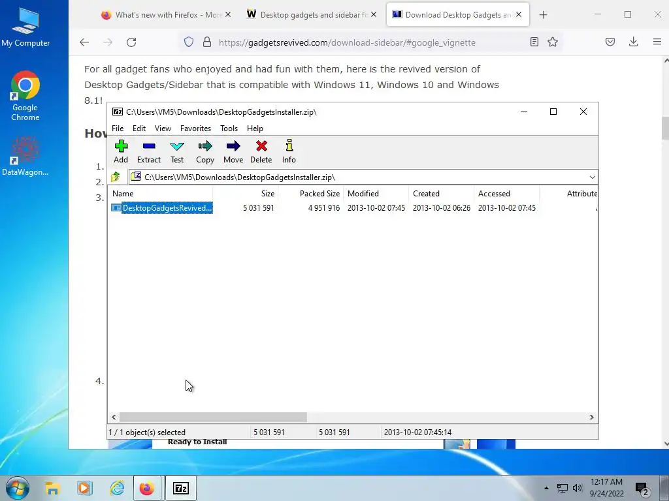
Task: Choose the Move toolbar icon
Action: (233, 151)
